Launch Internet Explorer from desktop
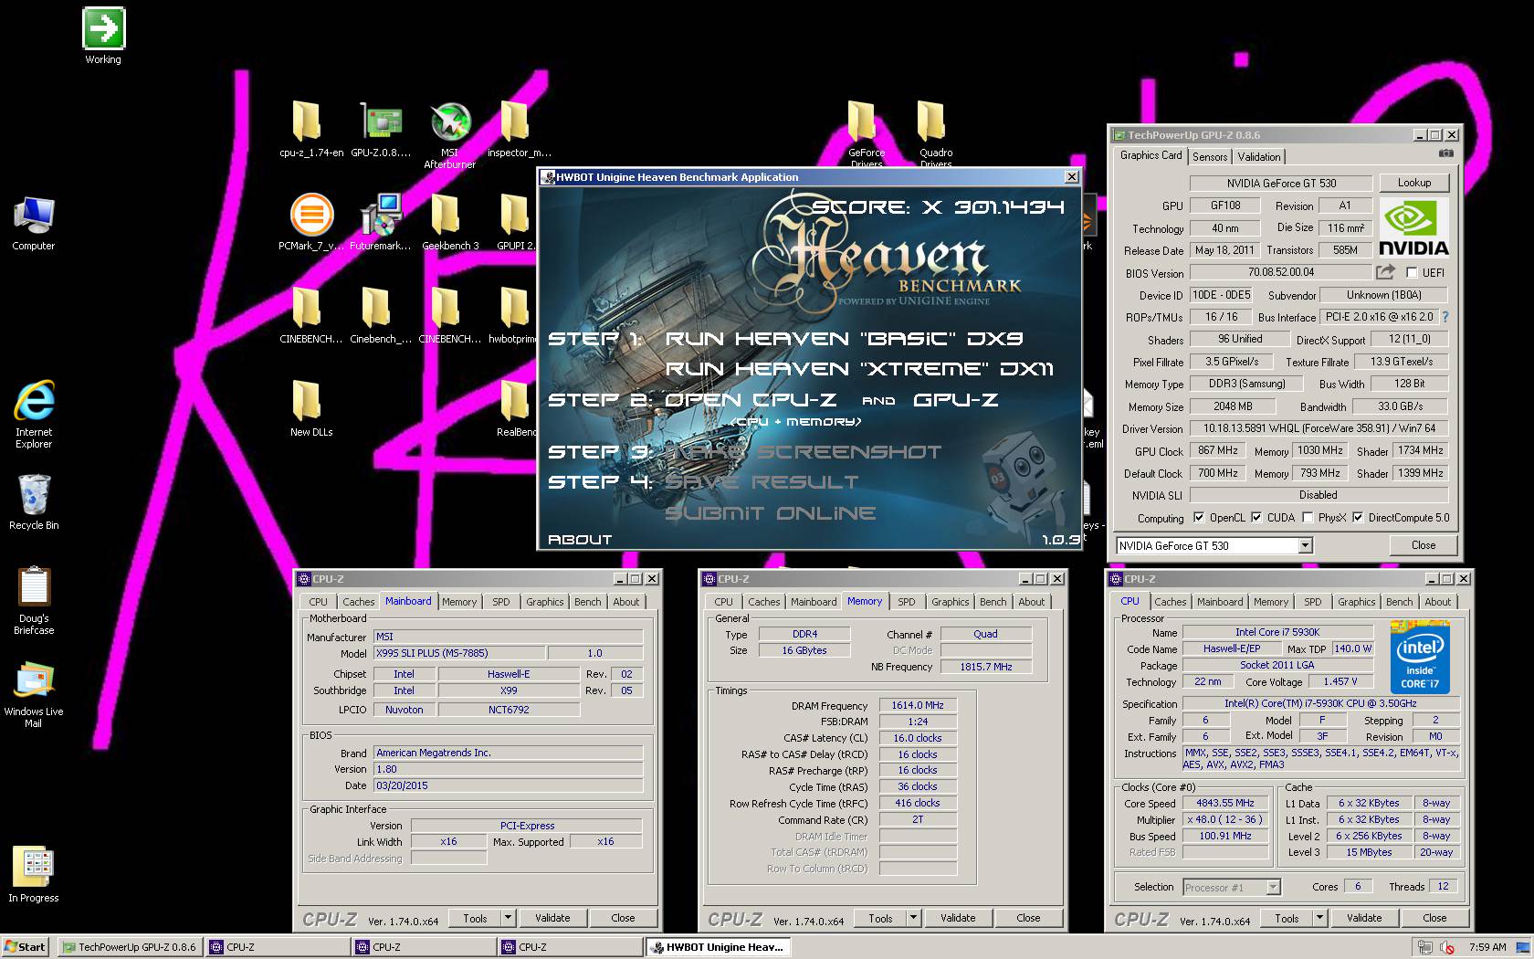This screenshot has width=1534, height=959. [x=34, y=402]
